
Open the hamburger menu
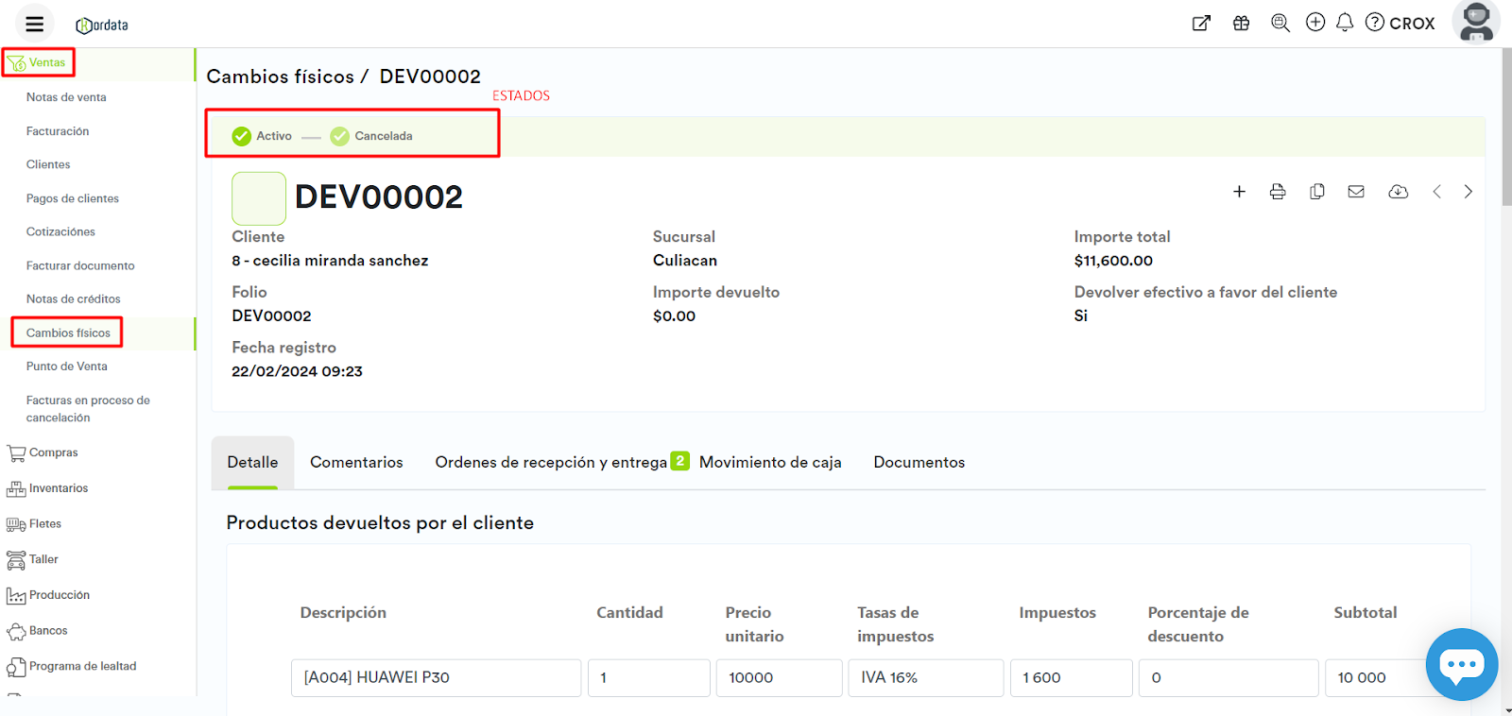pyautogui.click(x=34, y=24)
